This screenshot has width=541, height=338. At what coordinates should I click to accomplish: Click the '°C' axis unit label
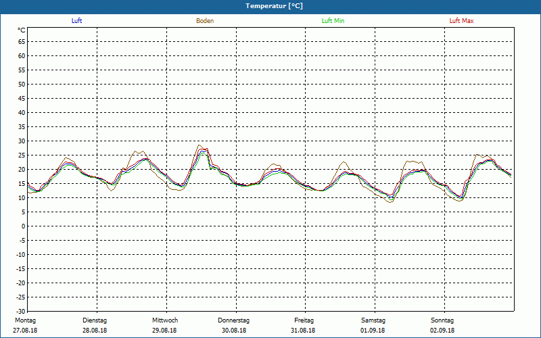click(x=22, y=30)
